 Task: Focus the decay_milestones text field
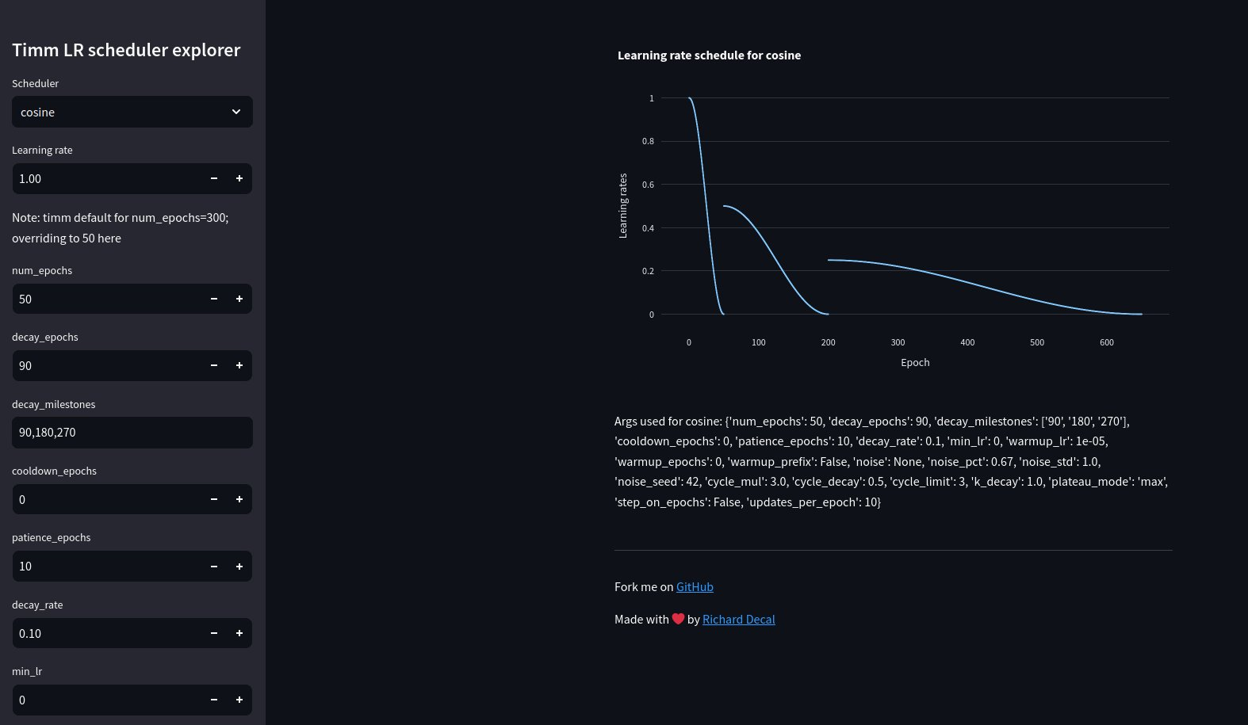(132, 433)
